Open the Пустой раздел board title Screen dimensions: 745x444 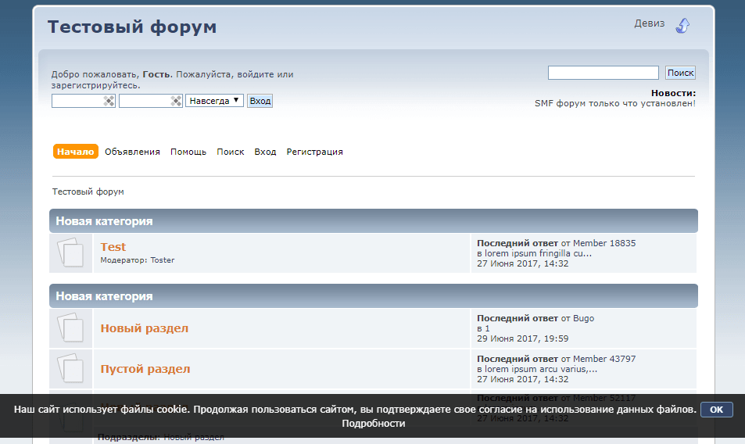[145, 369]
